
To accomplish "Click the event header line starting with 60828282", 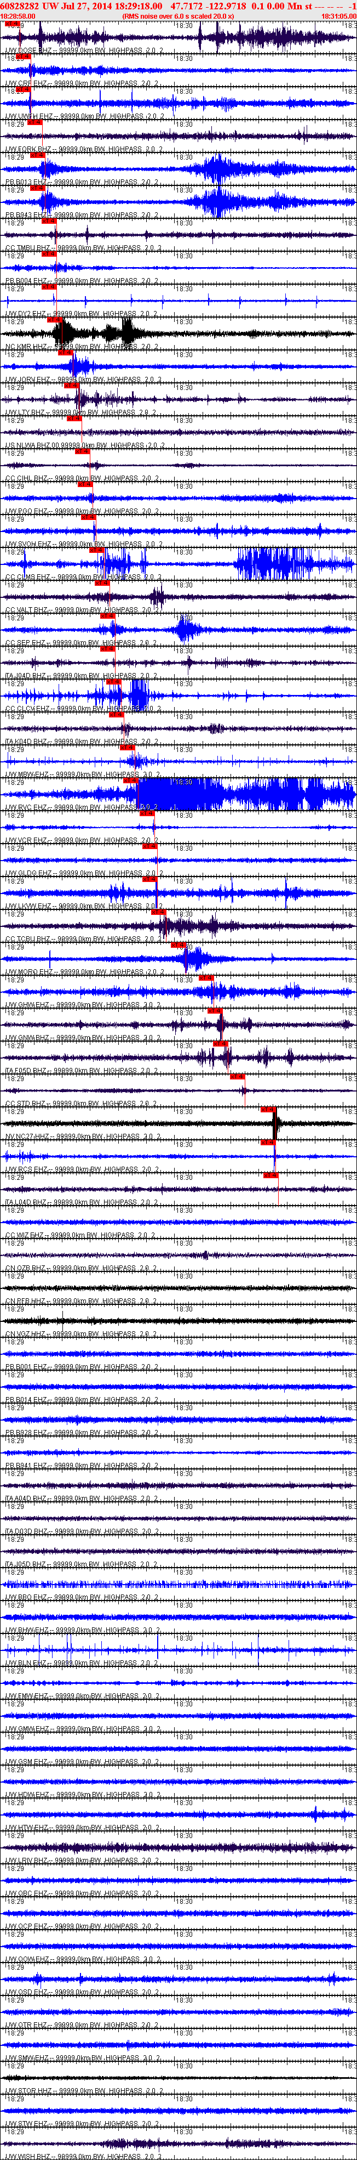I will point(178,5).
